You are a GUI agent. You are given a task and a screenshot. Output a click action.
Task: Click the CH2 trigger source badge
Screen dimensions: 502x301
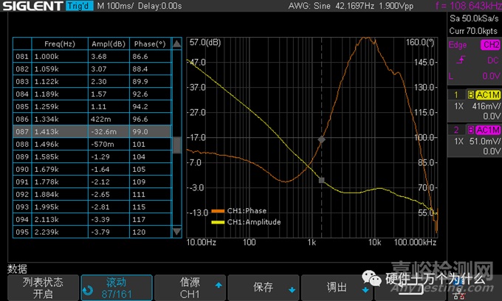[x=489, y=44]
